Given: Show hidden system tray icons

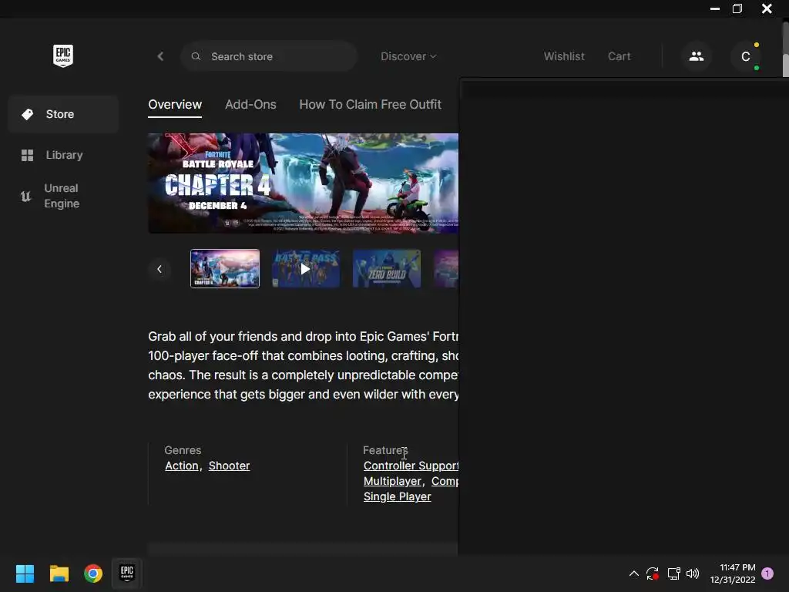Looking at the screenshot, I should [x=634, y=573].
